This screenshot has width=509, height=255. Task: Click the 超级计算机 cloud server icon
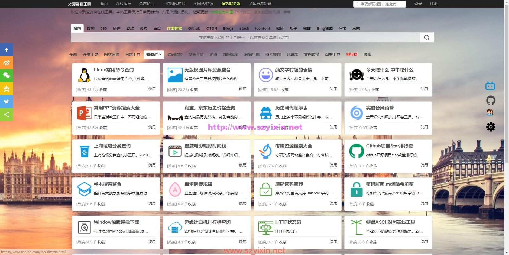175,227
